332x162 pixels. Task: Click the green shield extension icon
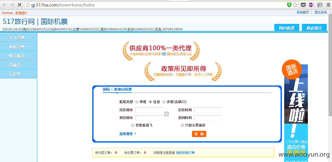(289, 5)
